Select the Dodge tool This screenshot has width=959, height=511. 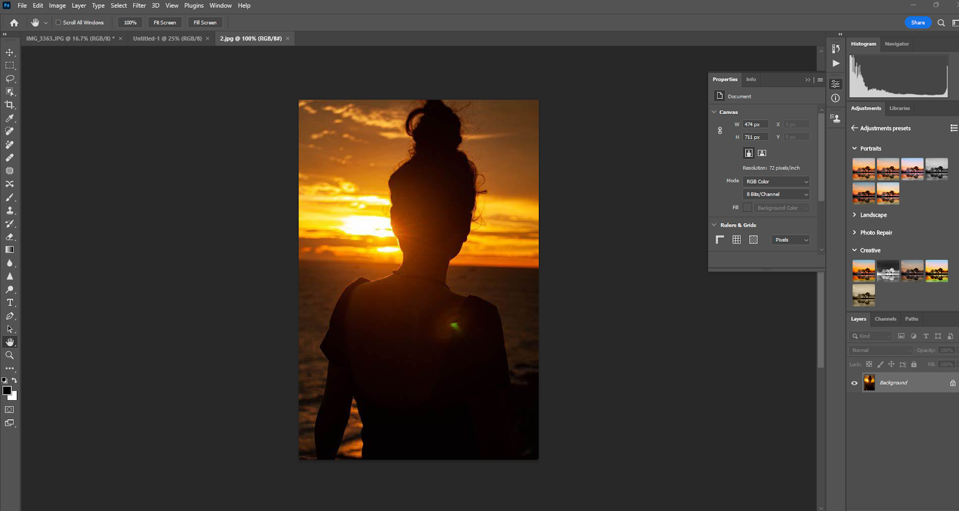[10, 290]
